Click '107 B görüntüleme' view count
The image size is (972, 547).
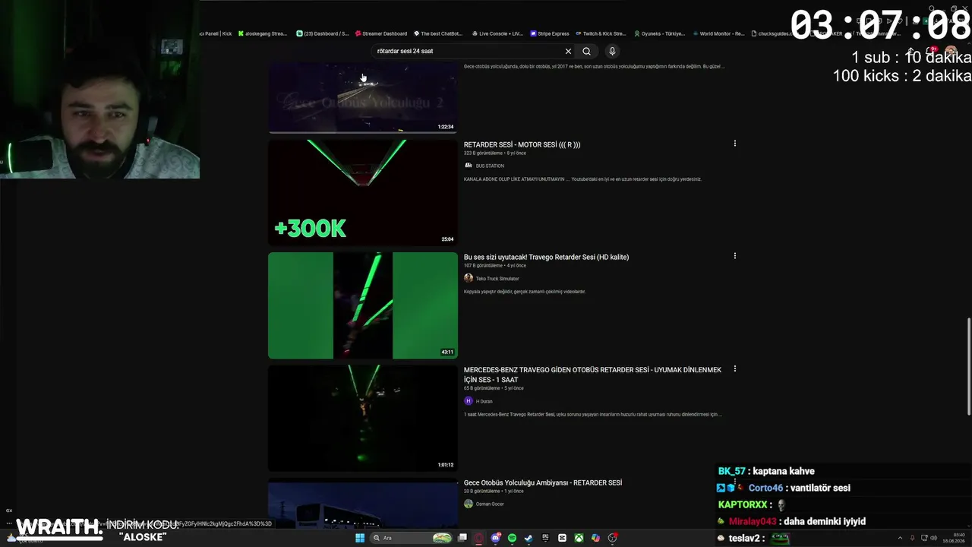tap(483, 266)
